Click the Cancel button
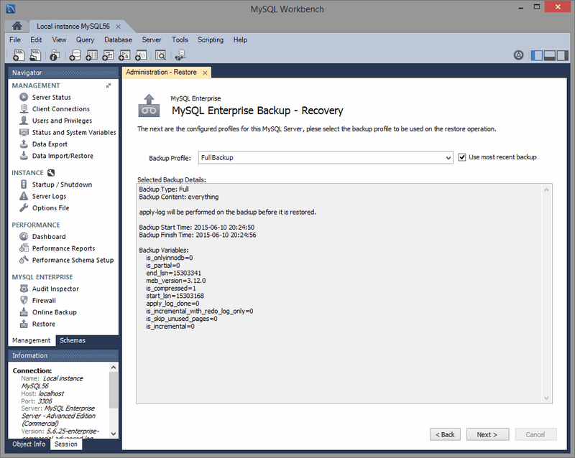 tap(535, 434)
